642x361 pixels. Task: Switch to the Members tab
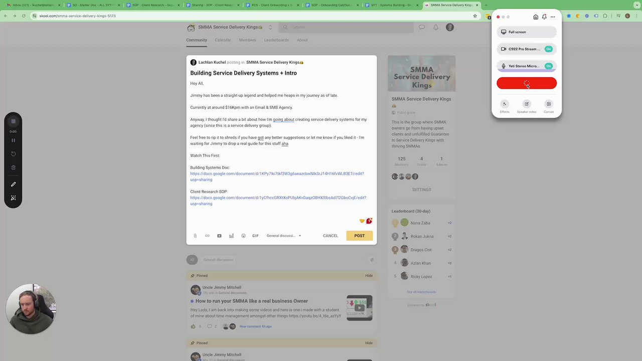click(x=247, y=40)
